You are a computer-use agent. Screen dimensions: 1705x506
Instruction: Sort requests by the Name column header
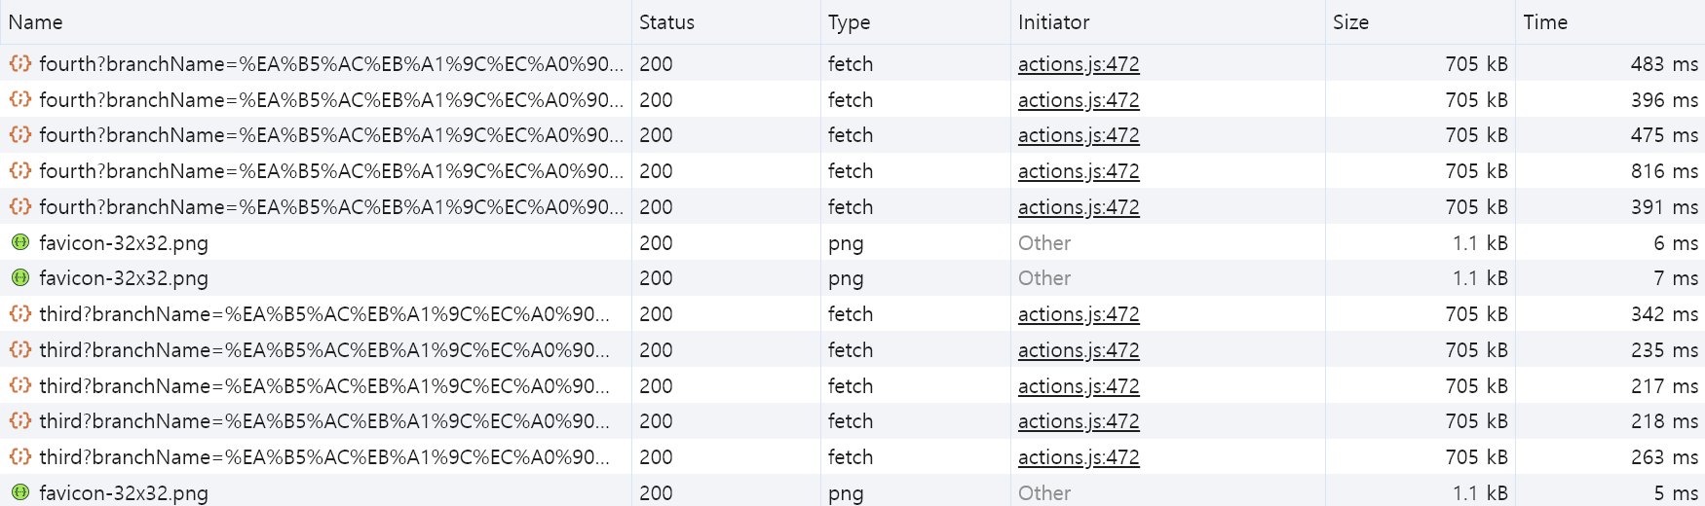click(x=36, y=22)
